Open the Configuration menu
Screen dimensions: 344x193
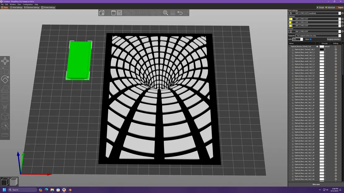coord(28,4)
